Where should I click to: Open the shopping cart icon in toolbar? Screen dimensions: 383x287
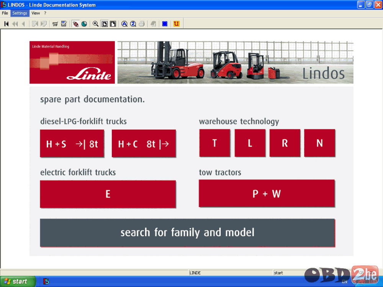pyautogui.click(x=55, y=24)
